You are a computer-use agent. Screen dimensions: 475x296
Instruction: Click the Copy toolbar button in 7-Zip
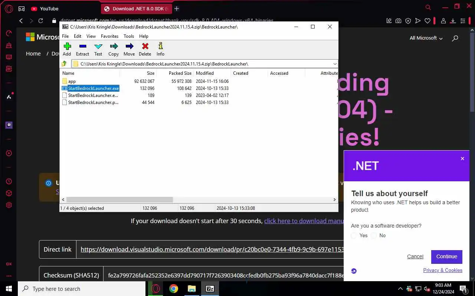[x=114, y=49]
